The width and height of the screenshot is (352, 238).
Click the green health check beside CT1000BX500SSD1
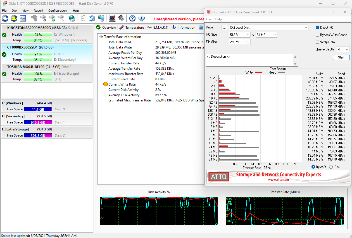[x=4, y=55]
